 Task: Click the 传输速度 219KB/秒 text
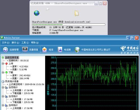(x=45, y=33)
